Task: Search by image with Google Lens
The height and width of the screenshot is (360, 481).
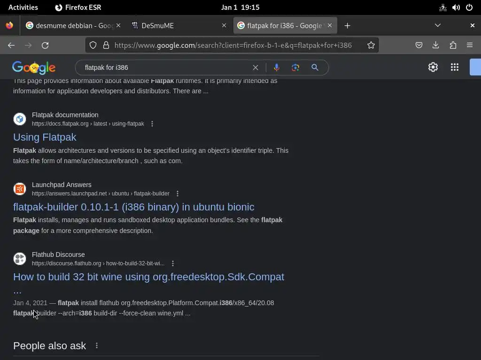Action: [x=295, y=67]
